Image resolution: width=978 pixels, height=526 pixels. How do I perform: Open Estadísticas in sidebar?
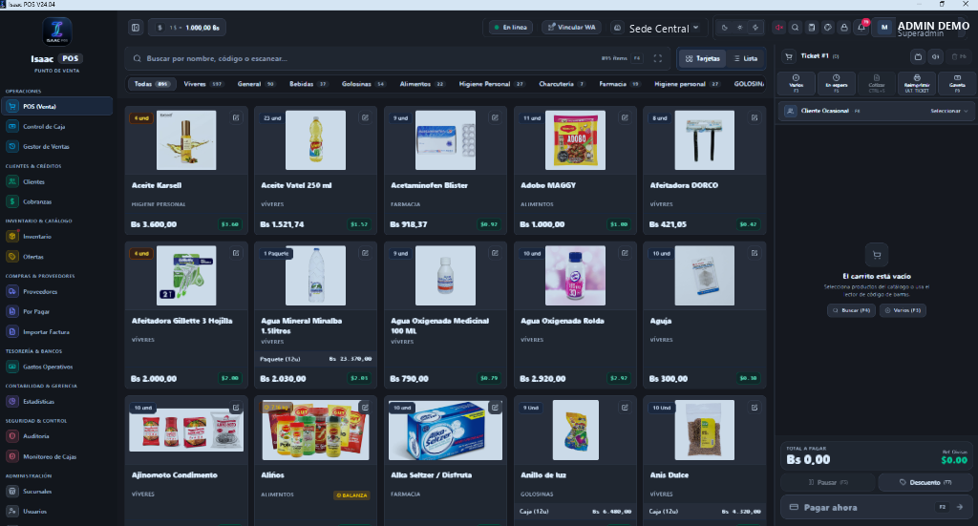(56, 402)
